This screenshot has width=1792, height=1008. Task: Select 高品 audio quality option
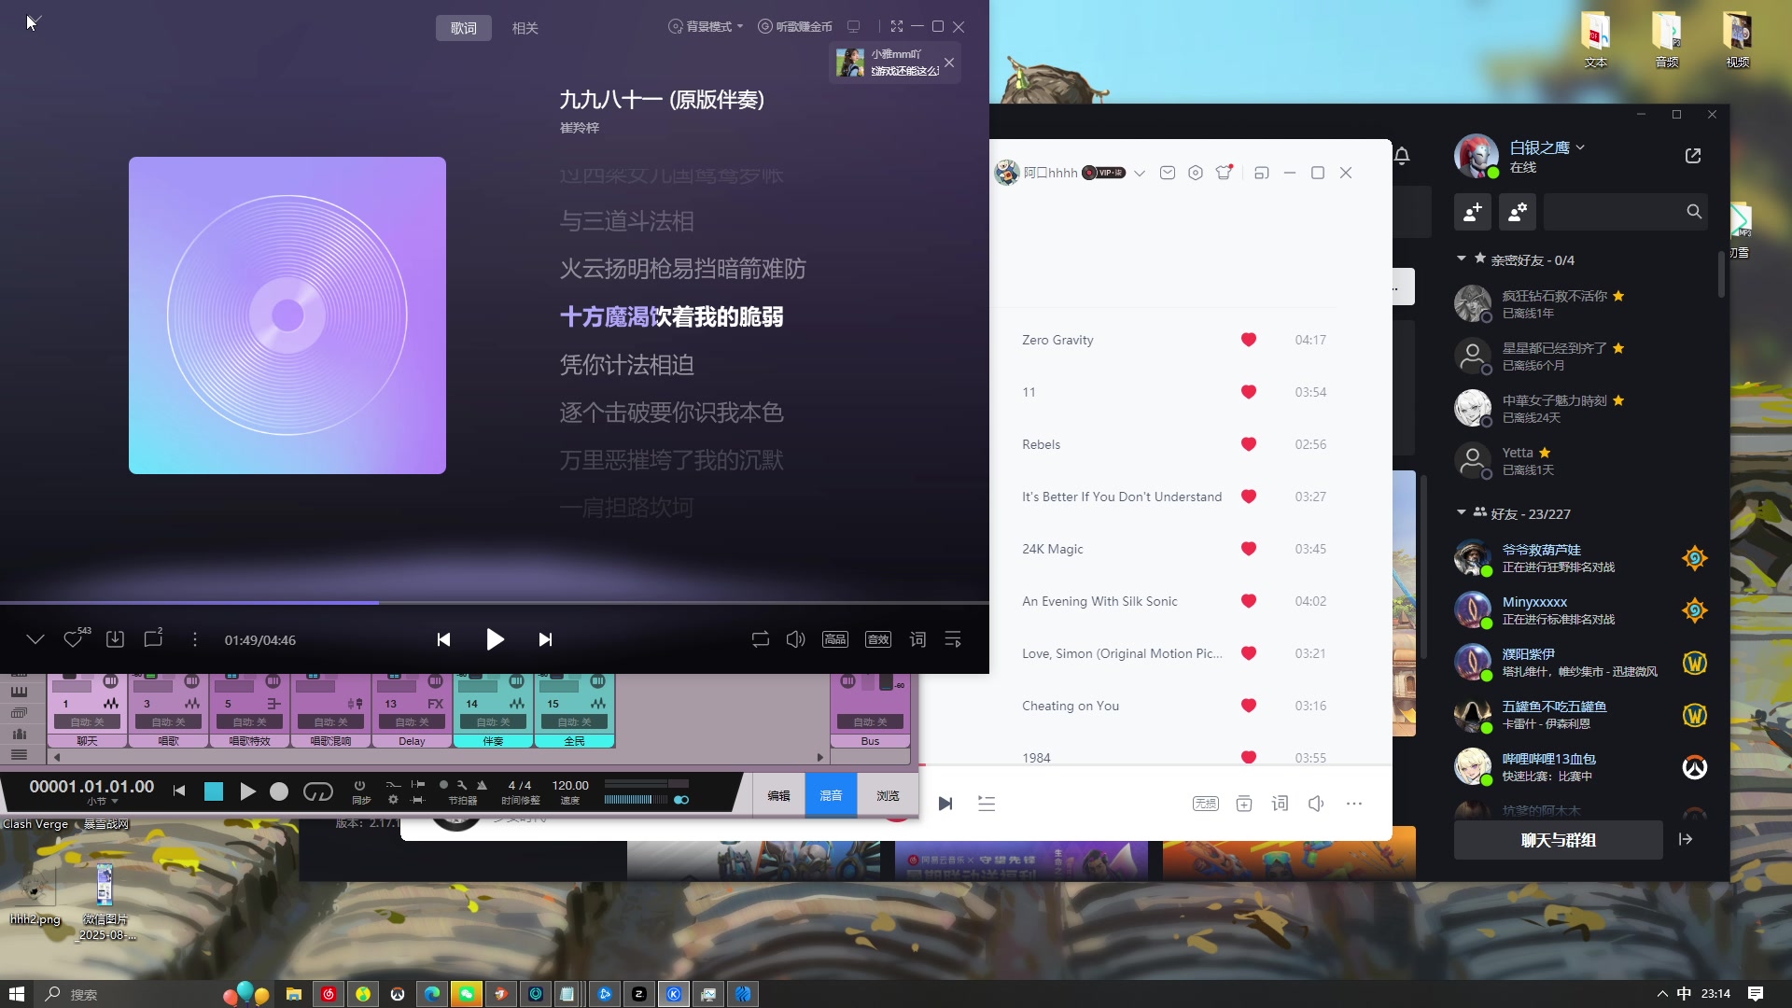(x=835, y=639)
